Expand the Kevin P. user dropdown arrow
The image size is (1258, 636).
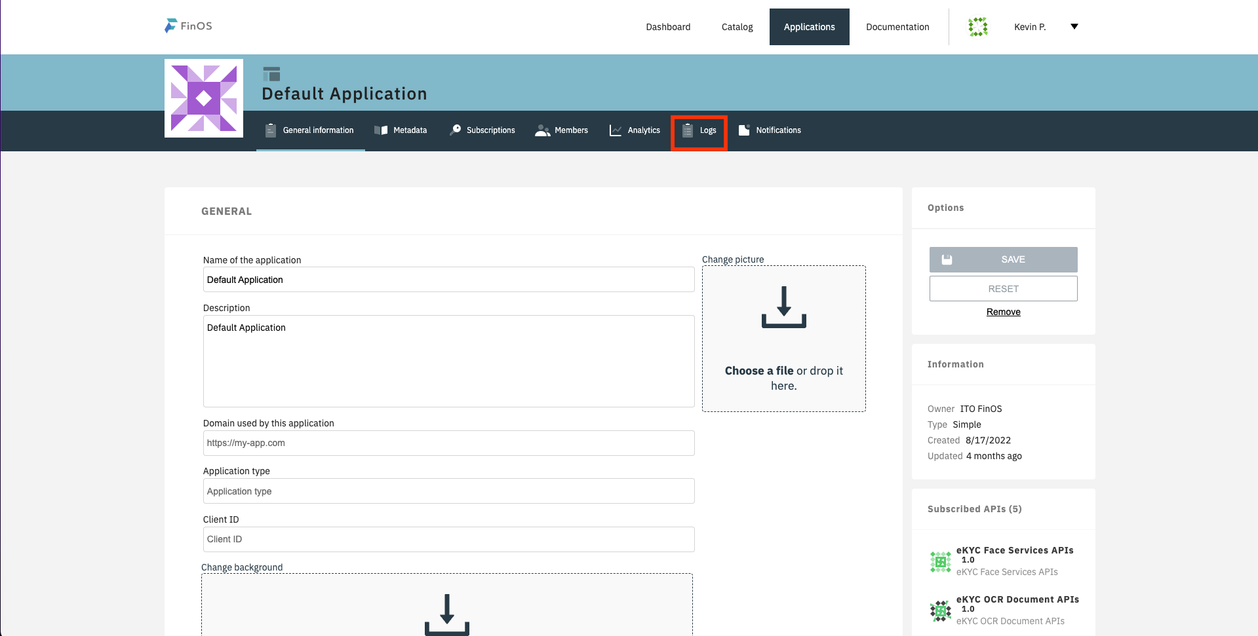[1074, 27]
